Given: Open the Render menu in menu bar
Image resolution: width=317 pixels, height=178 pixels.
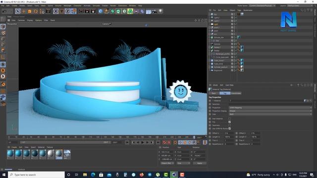Looking at the screenshot, I should pyautogui.click(x=113, y=5).
